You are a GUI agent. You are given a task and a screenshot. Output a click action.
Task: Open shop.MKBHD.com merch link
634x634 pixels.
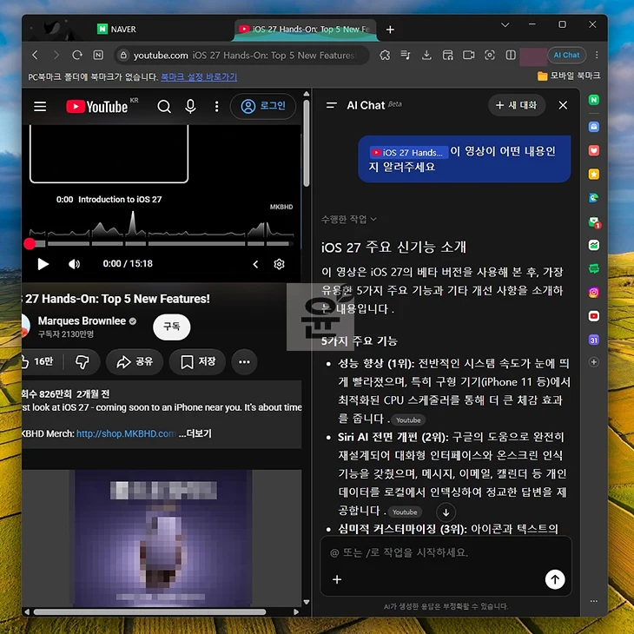[x=126, y=433]
